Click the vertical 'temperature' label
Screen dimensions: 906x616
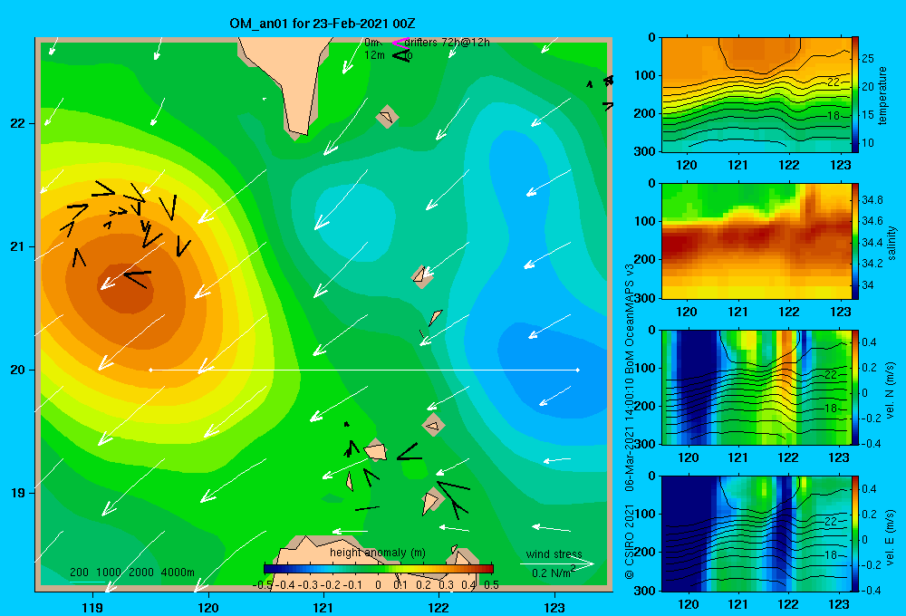(882, 96)
